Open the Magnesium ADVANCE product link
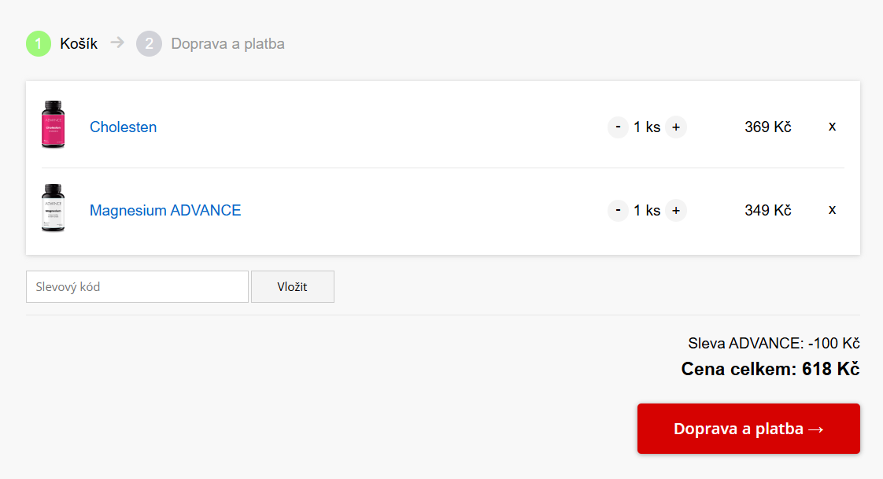Viewport: 883px width, 479px height. 165,210
